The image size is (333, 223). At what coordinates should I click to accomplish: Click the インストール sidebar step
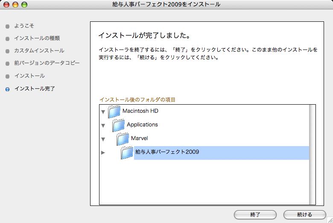point(29,76)
